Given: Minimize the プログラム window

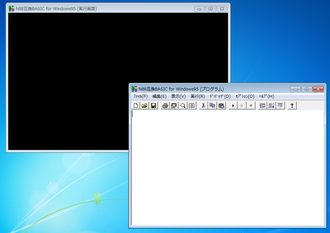Looking at the screenshot, I should [295, 89].
